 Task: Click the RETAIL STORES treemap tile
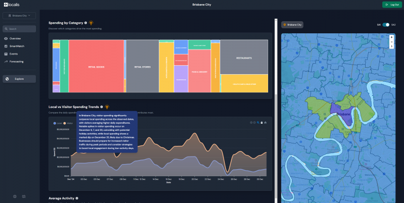(142, 66)
